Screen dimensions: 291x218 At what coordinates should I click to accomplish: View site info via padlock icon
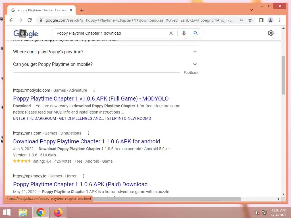41,20
